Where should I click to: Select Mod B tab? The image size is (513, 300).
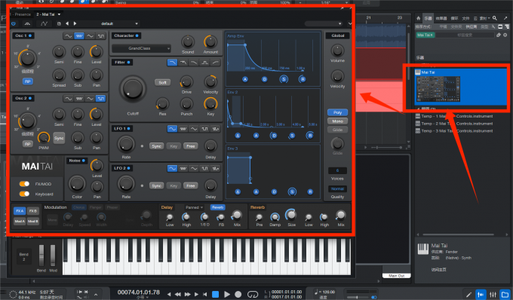(33, 222)
